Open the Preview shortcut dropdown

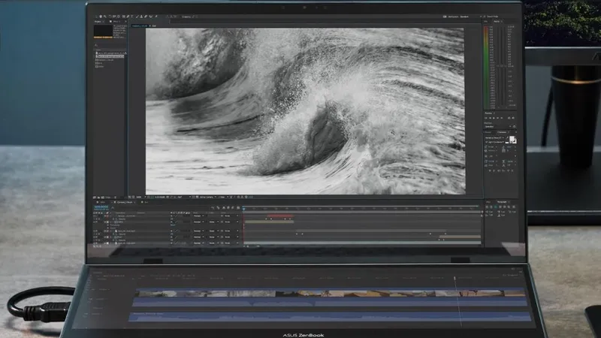(497, 126)
